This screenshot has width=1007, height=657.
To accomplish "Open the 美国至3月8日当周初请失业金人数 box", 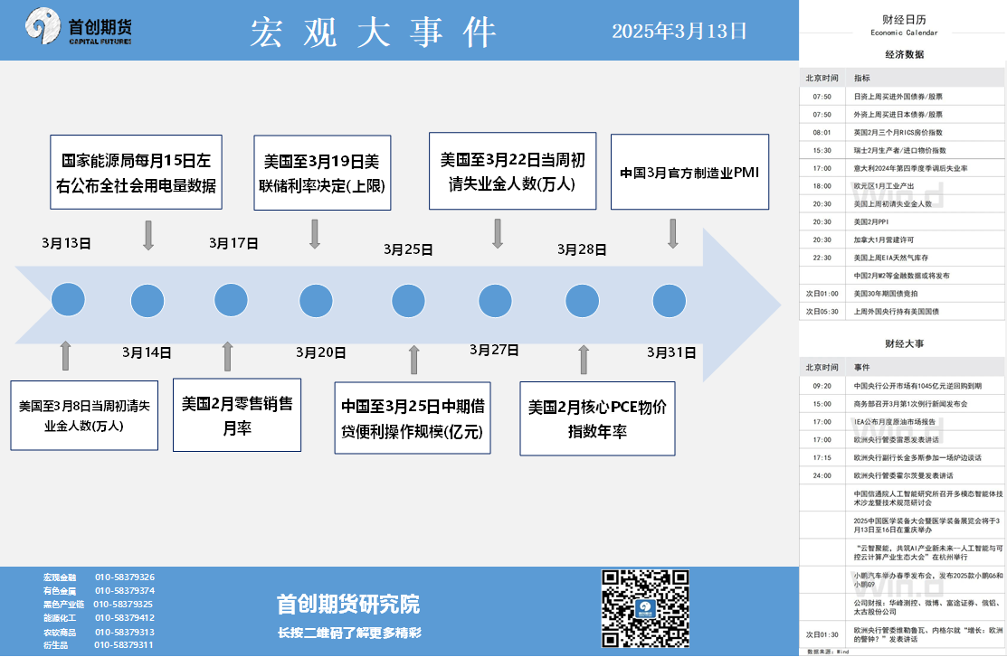I will (x=84, y=415).
